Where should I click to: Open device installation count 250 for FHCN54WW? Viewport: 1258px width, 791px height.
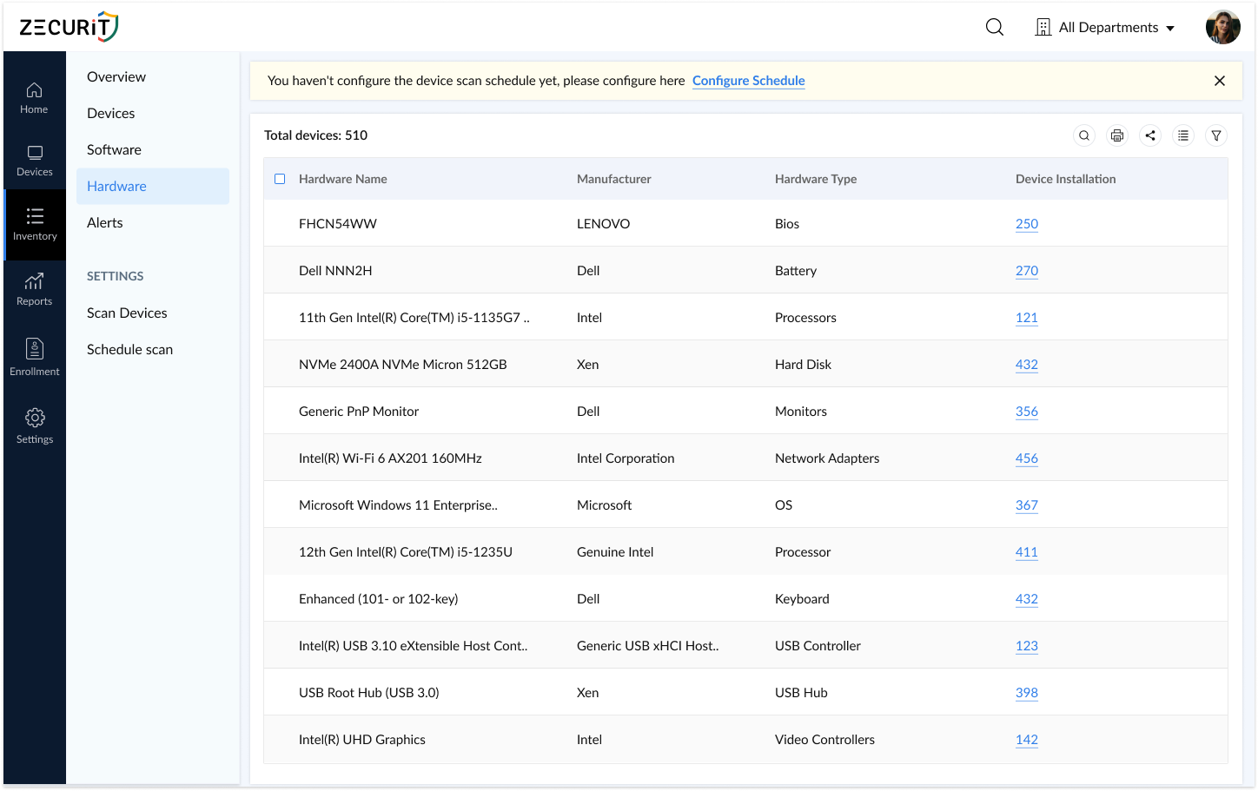click(1027, 224)
